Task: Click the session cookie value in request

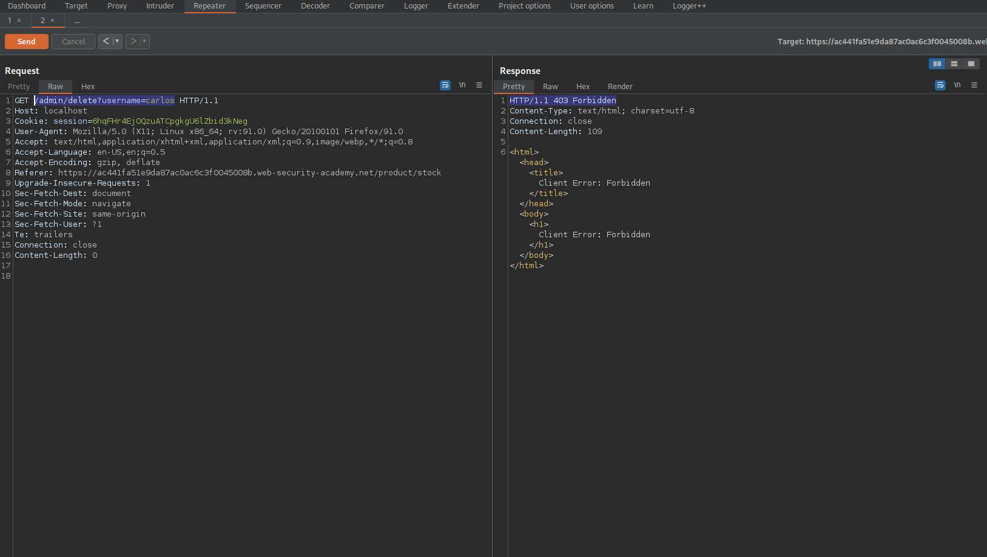Action: point(170,121)
